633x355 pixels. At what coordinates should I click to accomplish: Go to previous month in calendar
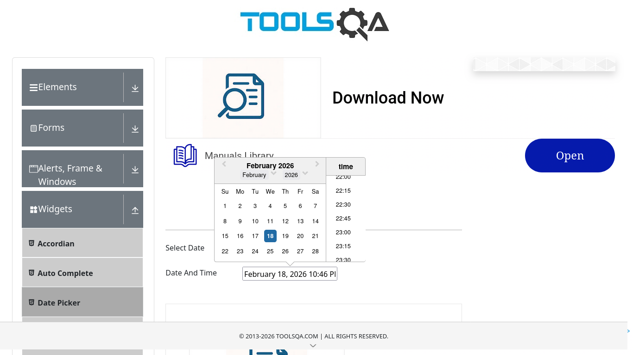coord(224,164)
